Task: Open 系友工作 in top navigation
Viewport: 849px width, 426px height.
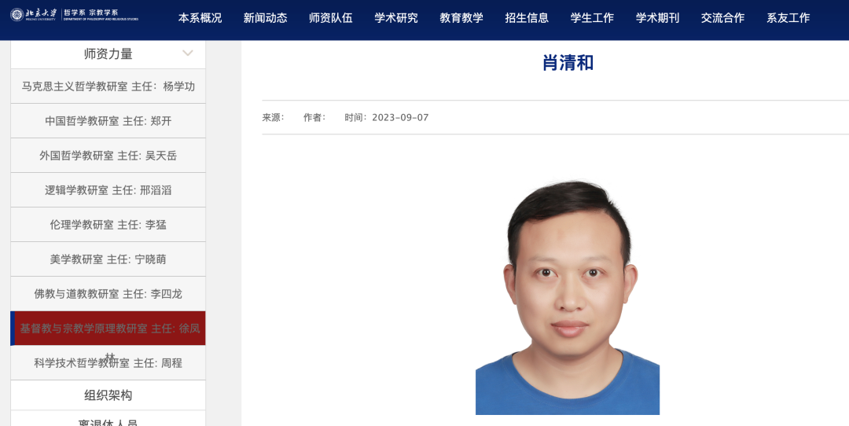Action: click(788, 18)
